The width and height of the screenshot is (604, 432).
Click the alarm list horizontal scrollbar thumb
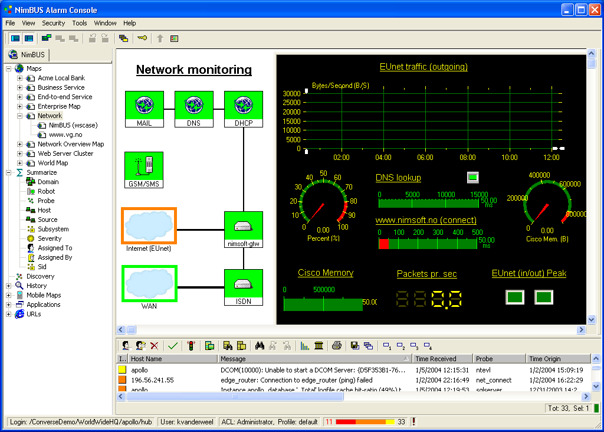pyautogui.click(x=235, y=396)
